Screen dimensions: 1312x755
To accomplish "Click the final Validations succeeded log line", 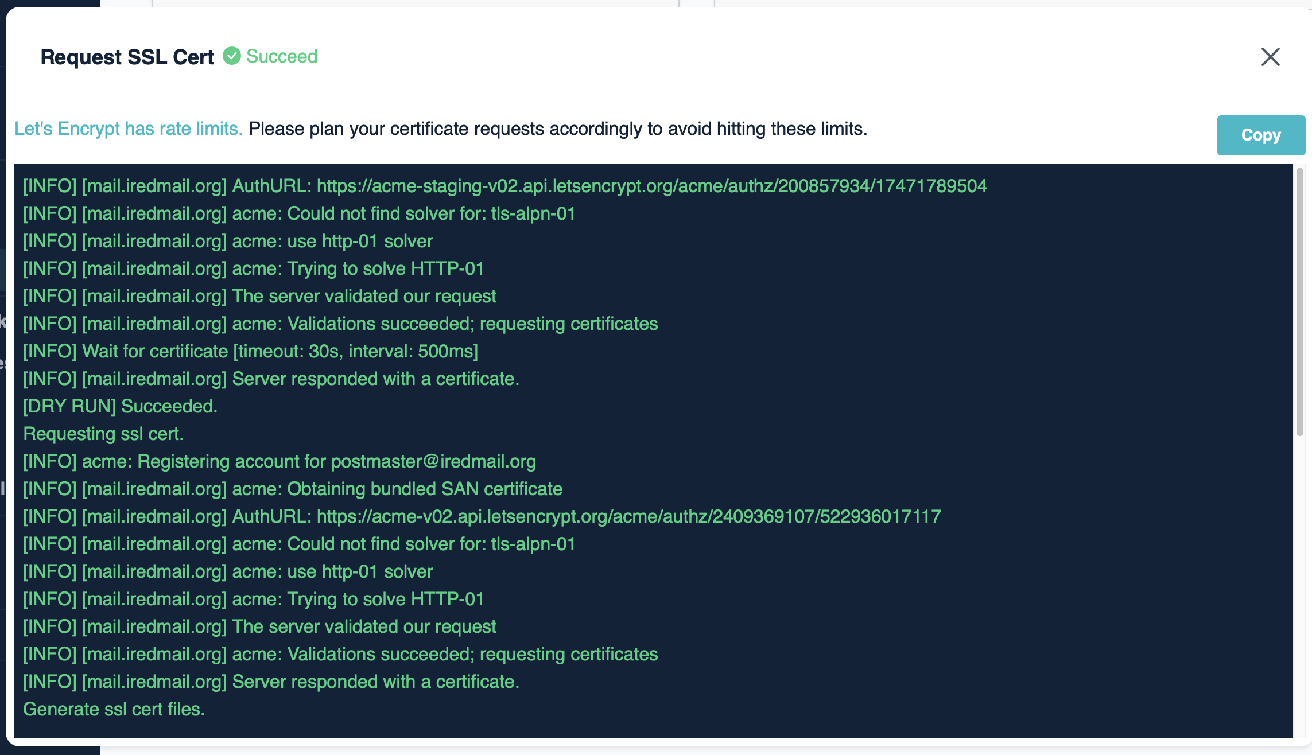I will 340,654.
